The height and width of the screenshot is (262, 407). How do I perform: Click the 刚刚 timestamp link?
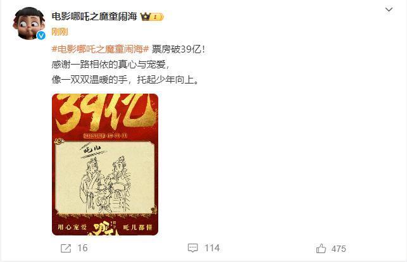pos(59,32)
